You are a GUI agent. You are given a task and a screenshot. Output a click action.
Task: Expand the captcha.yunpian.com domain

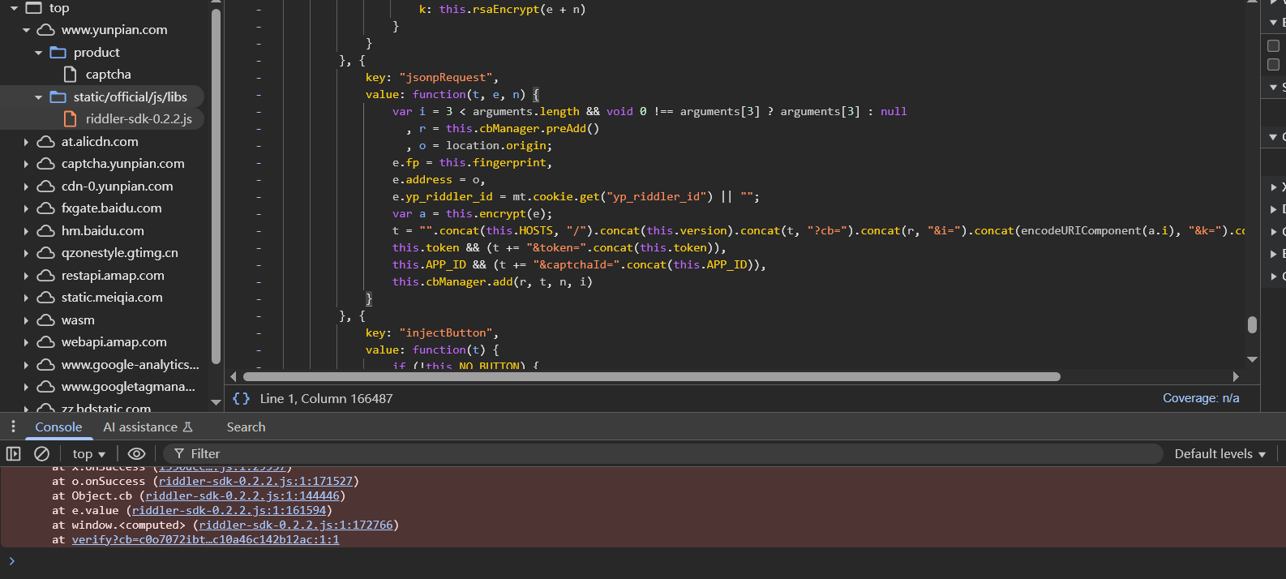click(26, 164)
